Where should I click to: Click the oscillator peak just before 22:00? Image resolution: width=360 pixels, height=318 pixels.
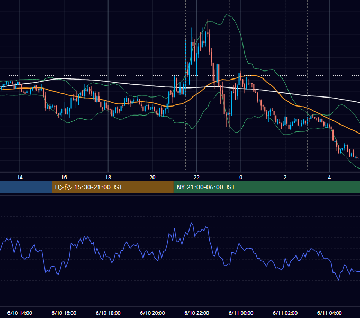tap(191, 223)
